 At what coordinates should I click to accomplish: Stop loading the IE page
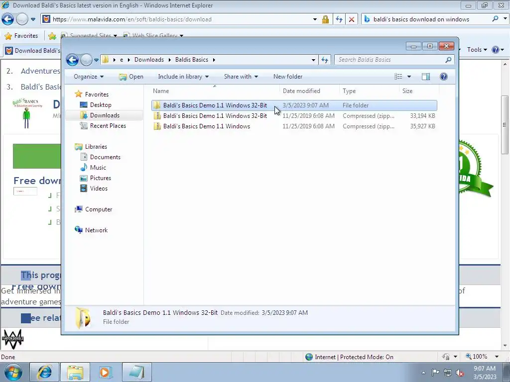(x=352, y=19)
